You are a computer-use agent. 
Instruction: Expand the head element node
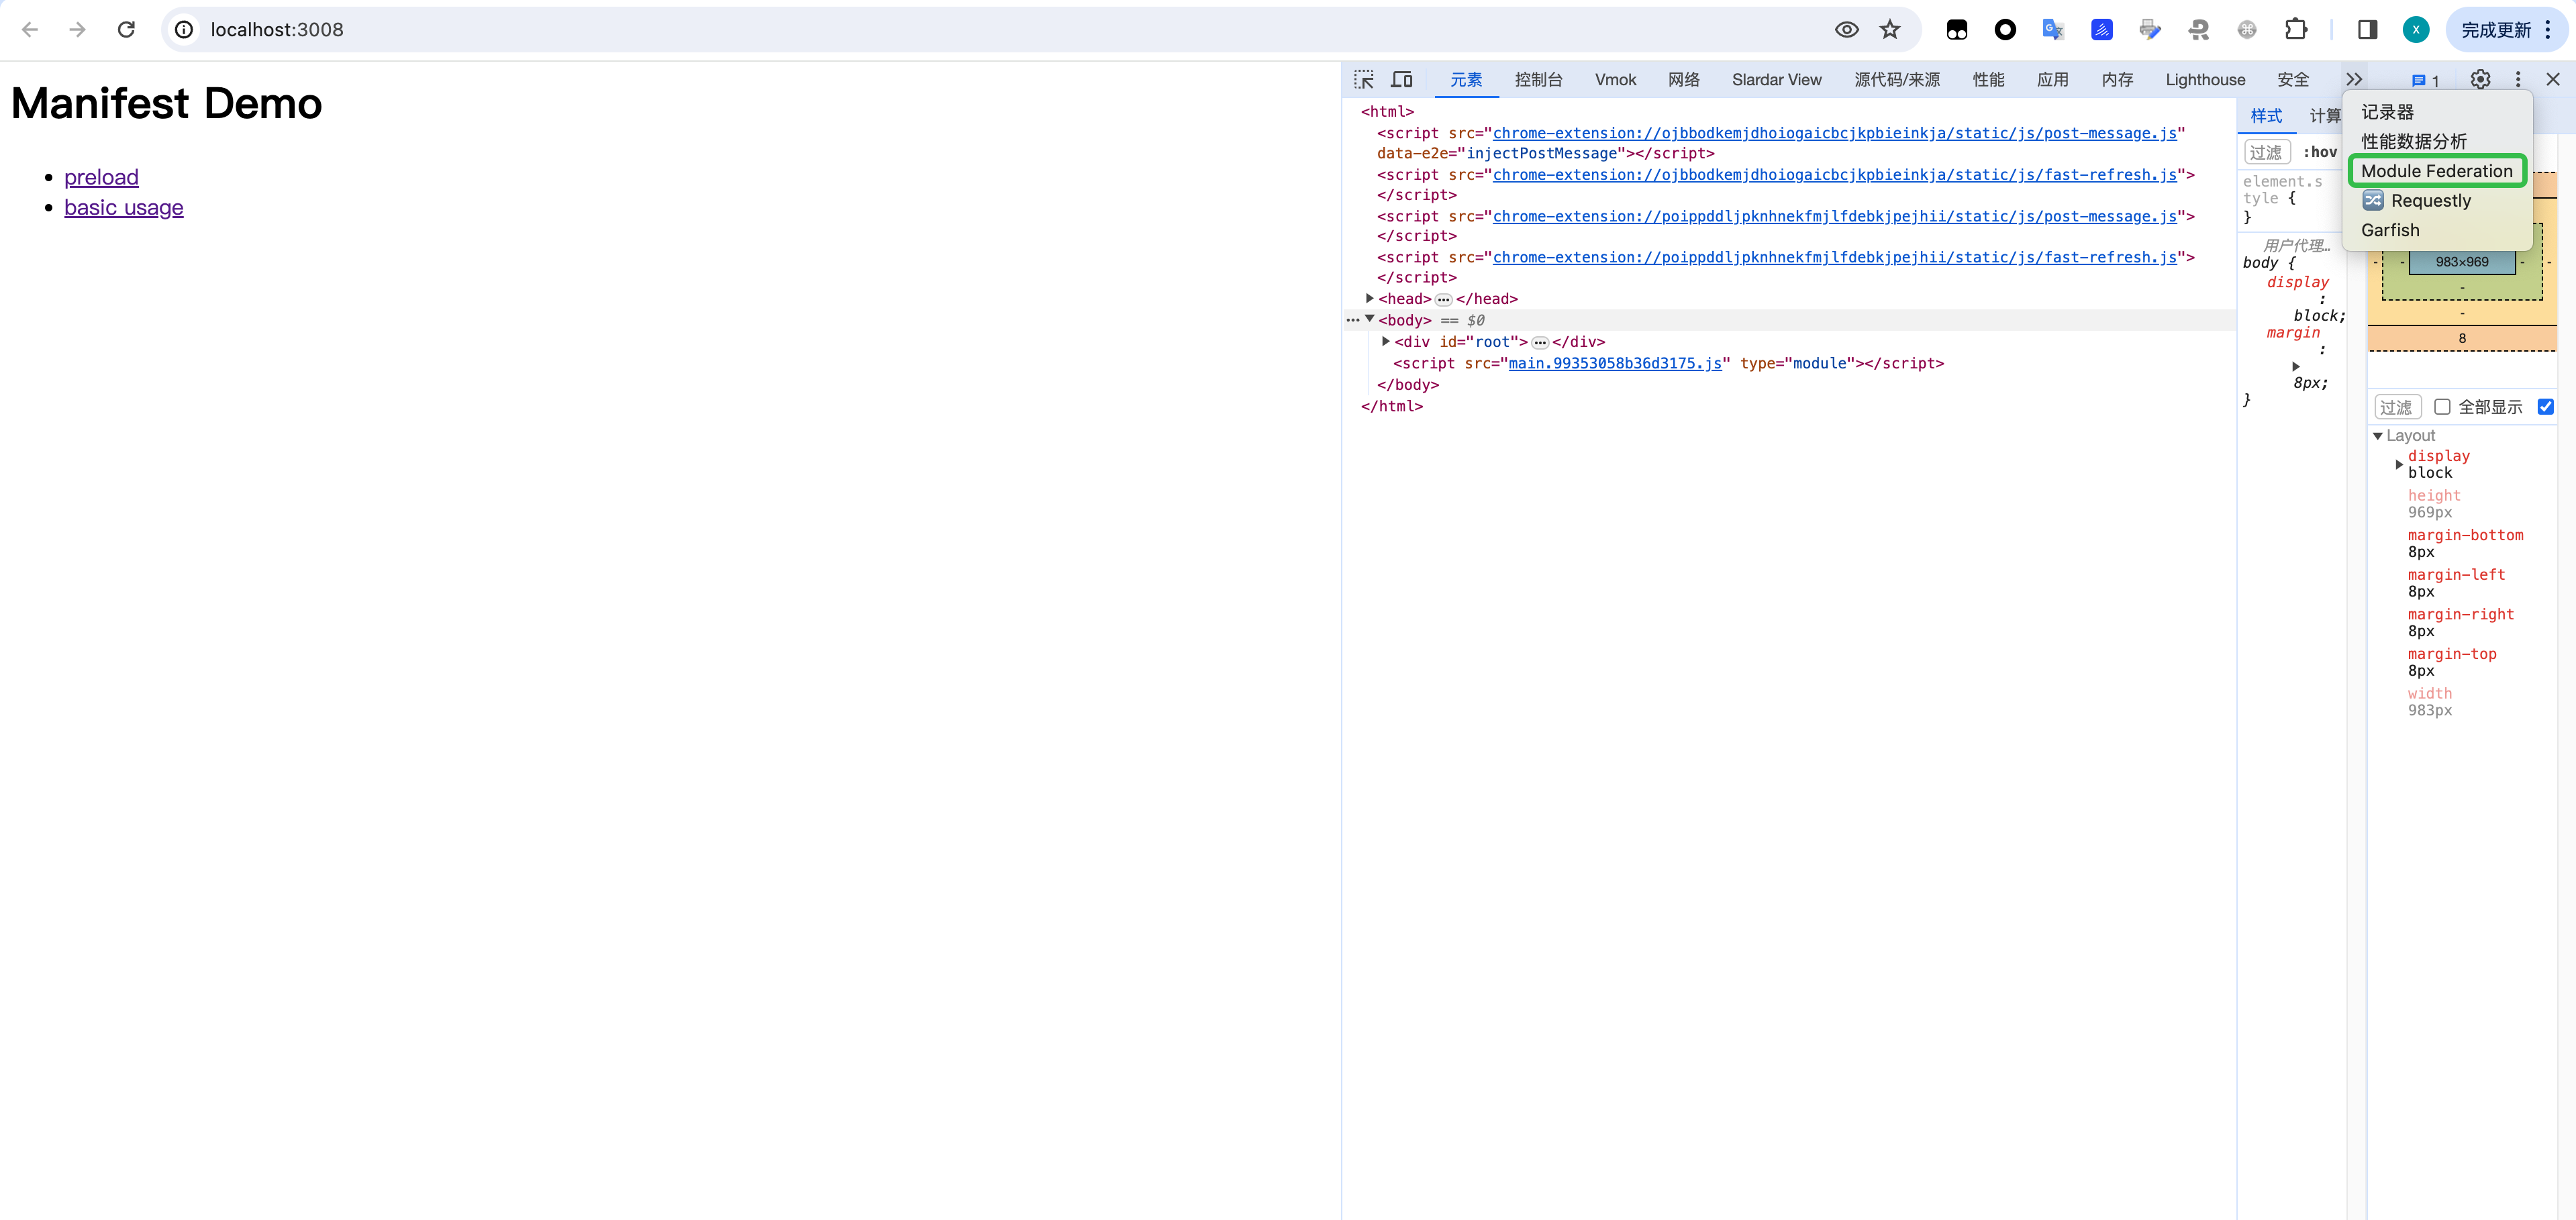point(1370,299)
